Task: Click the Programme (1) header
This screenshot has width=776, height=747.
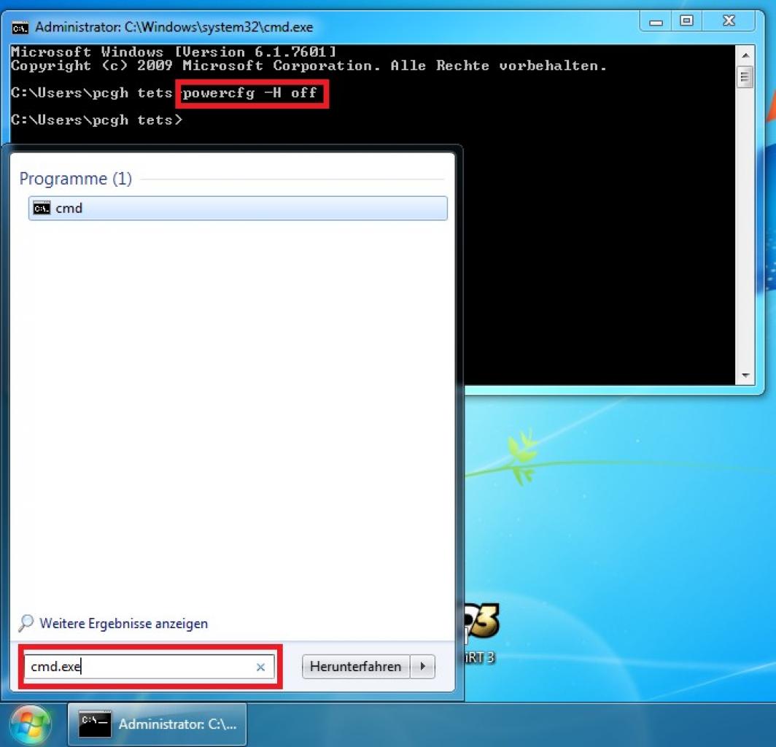Action: point(76,179)
